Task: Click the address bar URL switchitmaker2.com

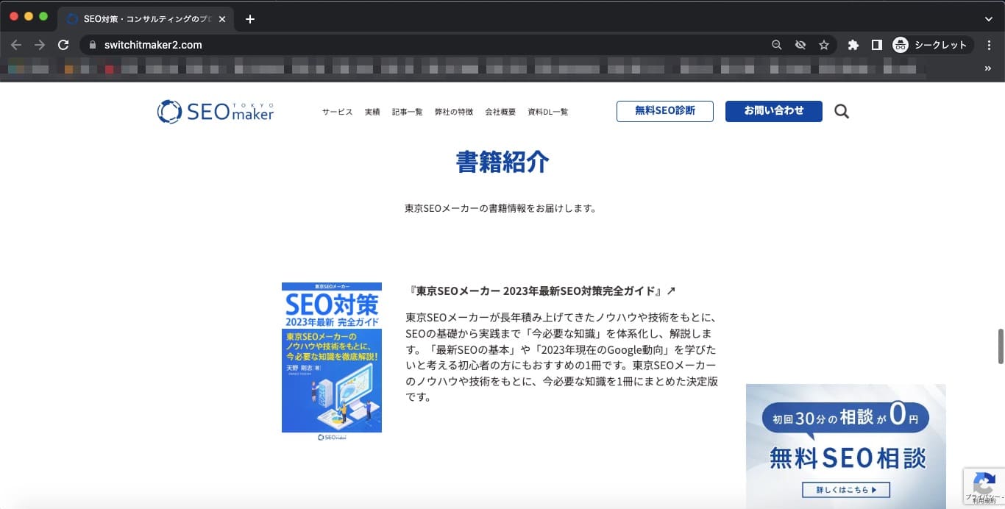Action: [153, 45]
